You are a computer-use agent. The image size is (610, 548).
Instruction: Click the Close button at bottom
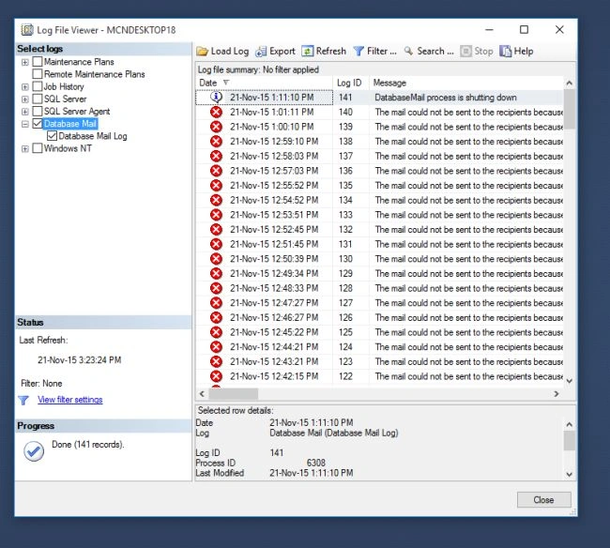point(544,500)
